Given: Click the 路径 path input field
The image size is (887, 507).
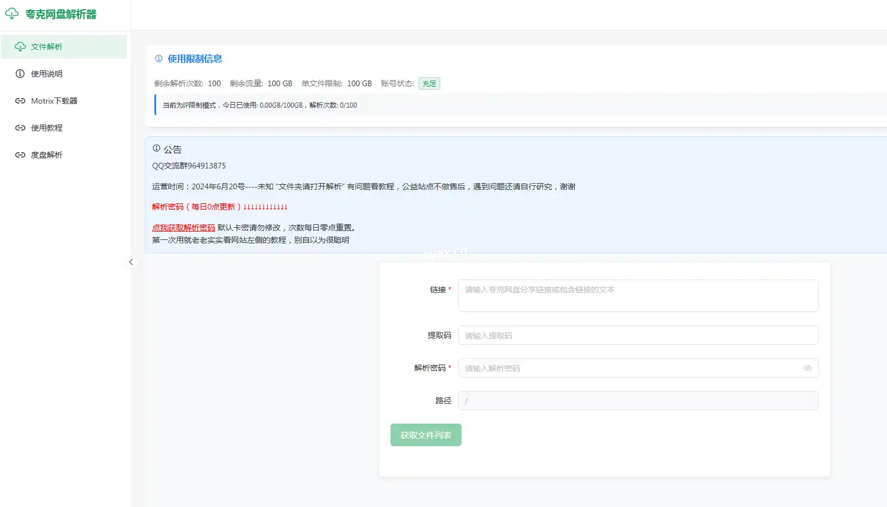Looking at the screenshot, I should coord(638,401).
